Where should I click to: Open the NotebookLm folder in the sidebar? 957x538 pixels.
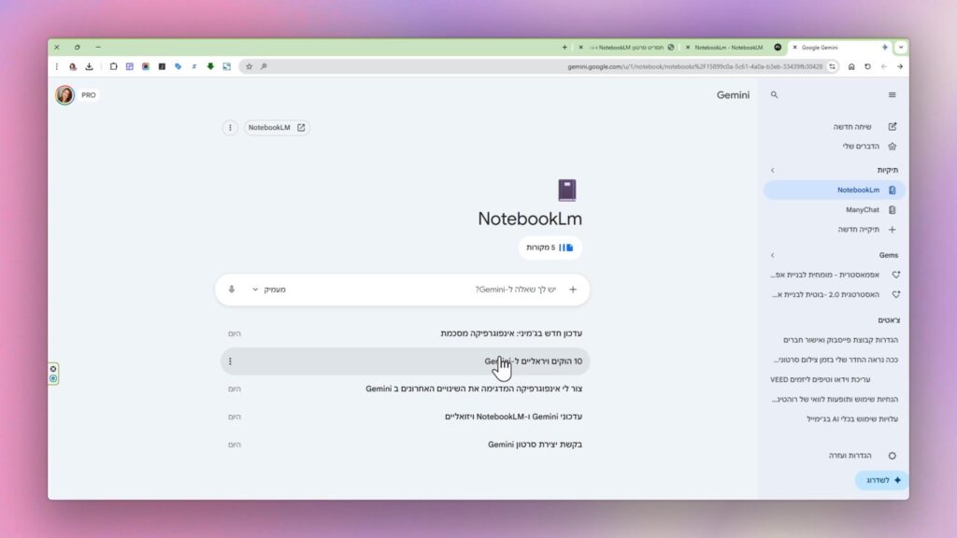(x=834, y=191)
